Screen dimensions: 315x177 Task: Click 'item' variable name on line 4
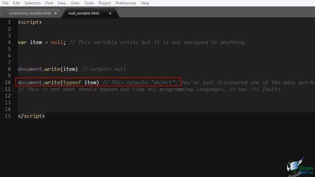[x=36, y=42]
